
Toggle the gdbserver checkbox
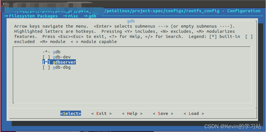point(46,62)
